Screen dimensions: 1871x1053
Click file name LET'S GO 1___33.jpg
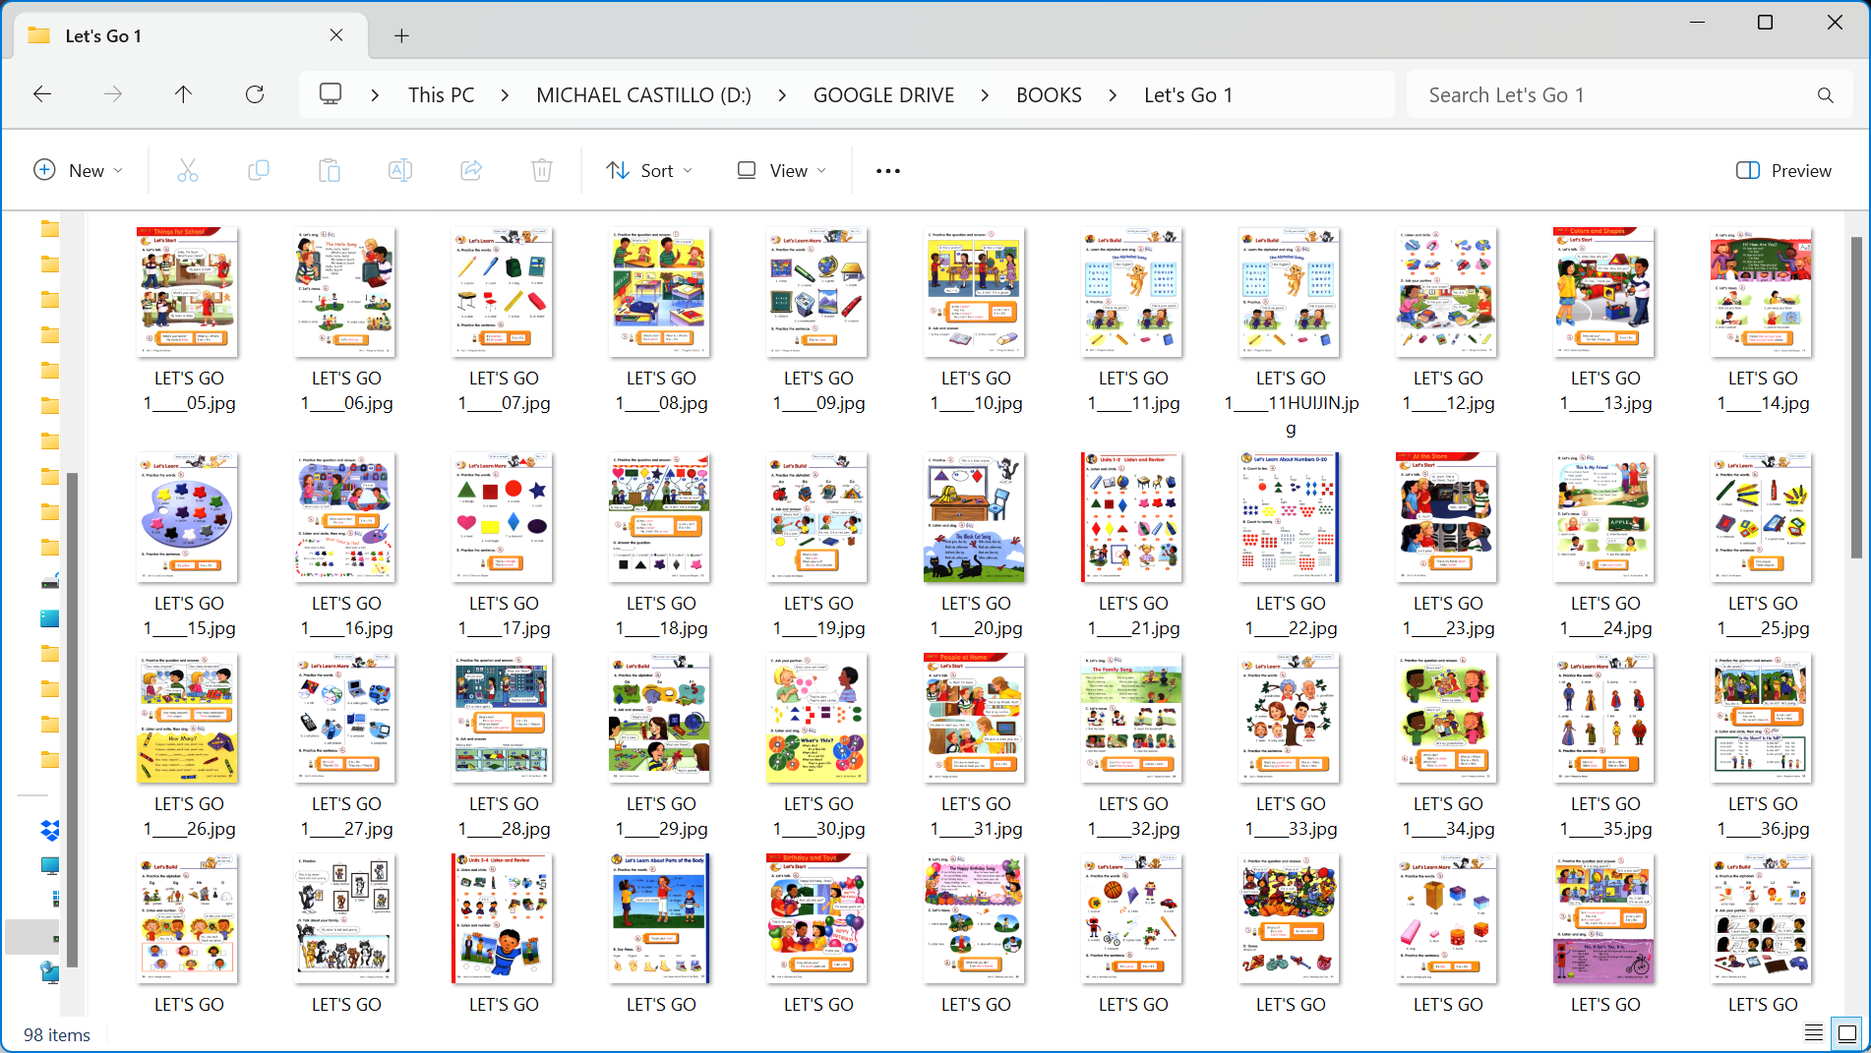pyautogui.click(x=1291, y=816)
